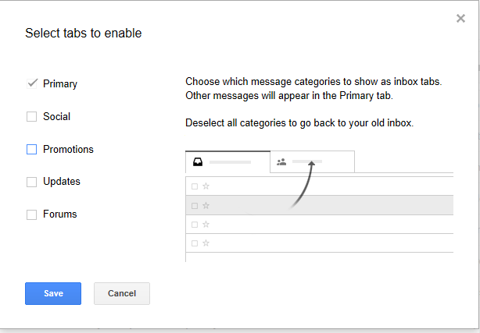This screenshot has height=333, width=480.
Task: Cancel the tab selection dialog
Action: (122, 293)
